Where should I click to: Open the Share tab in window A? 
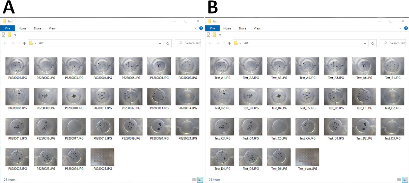(37, 28)
